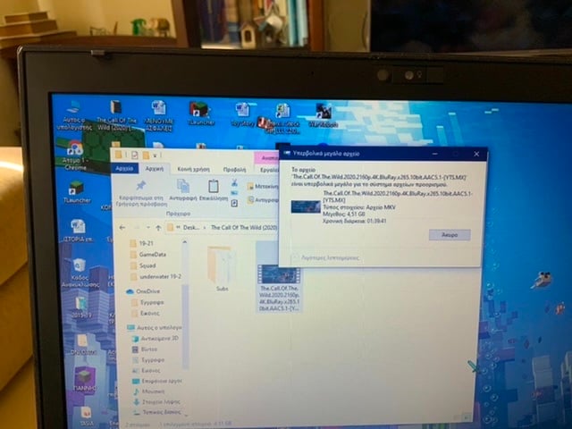Image resolution: width=572 pixels, height=429 pixels.
Task: Click navigation pane scrollbar down arrow
Action: point(186,415)
